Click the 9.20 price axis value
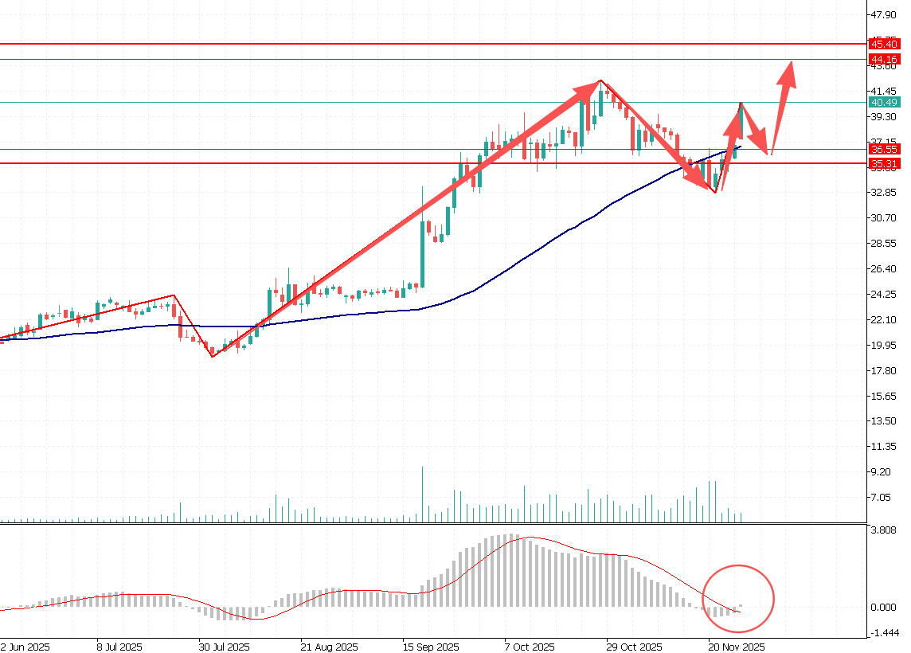The height and width of the screenshot is (653, 911). coord(881,472)
